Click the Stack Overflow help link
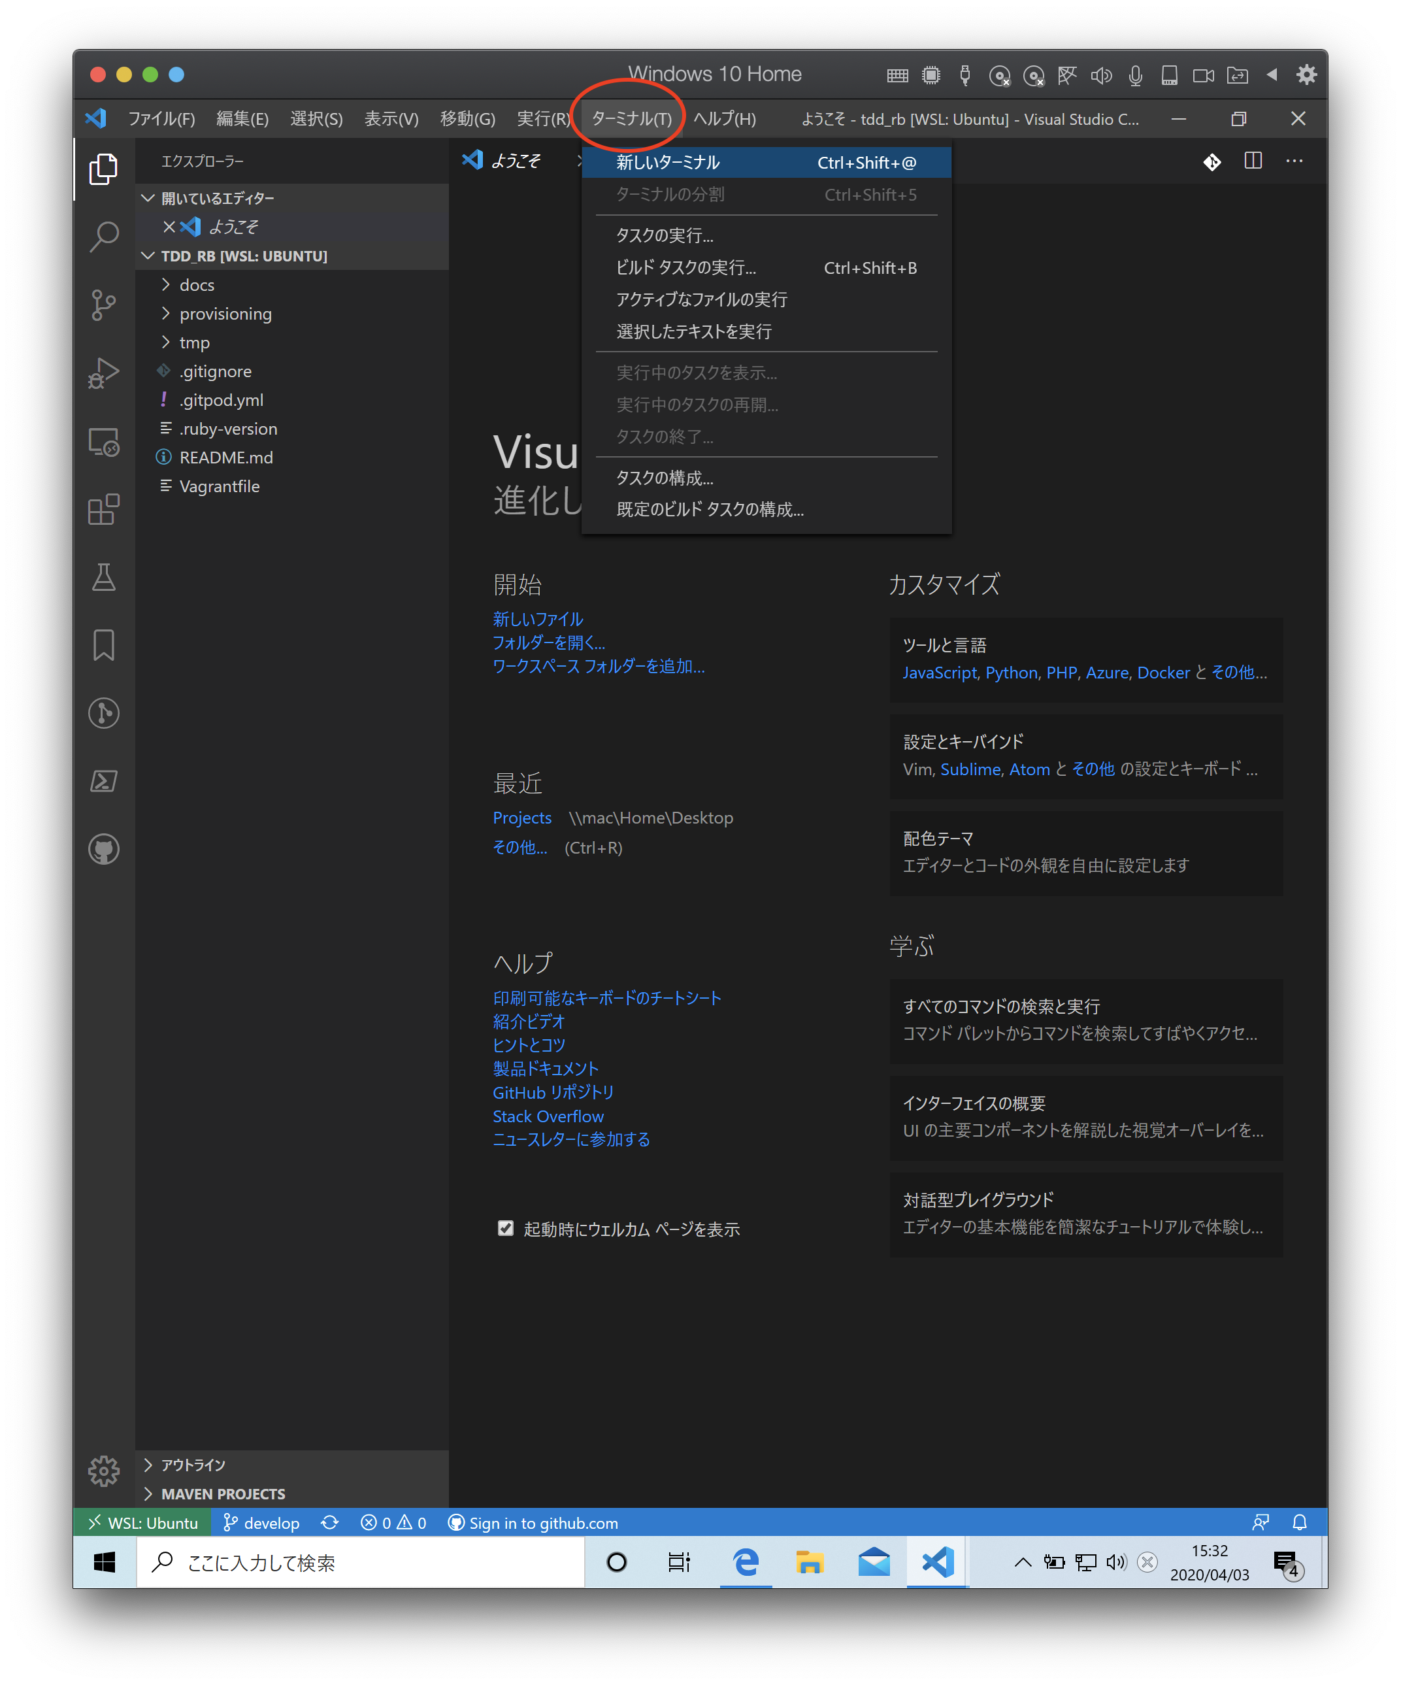Image resolution: width=1401 pixels, height=1685 pixels. tap(548, 1116)
